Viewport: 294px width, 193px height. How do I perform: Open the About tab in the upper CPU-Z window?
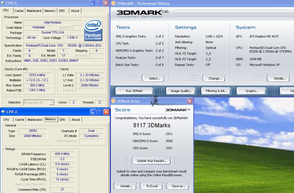click(x=75, y=11)
